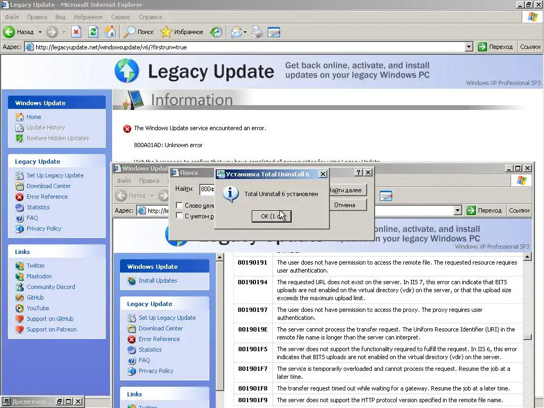Open the Вид menu in main window
The height and width of the screenshot is (408, 544).
coord(60,17)
